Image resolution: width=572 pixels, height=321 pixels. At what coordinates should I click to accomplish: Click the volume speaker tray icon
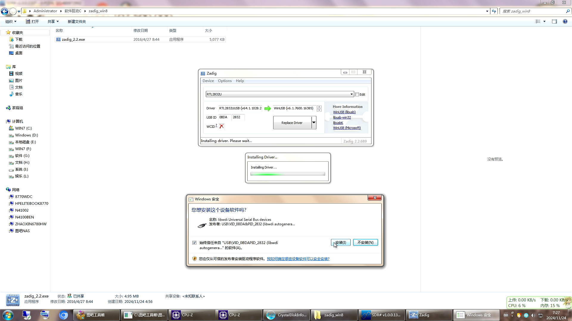pyautogui.click(x=533, y=315)
